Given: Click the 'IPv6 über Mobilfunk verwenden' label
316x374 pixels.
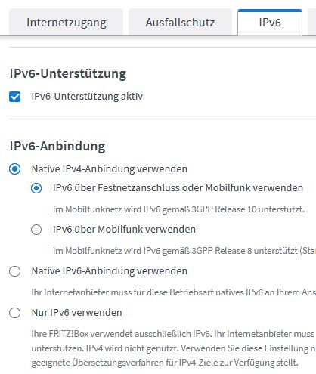Looking at the screenshot, I should tap(124, 230).
